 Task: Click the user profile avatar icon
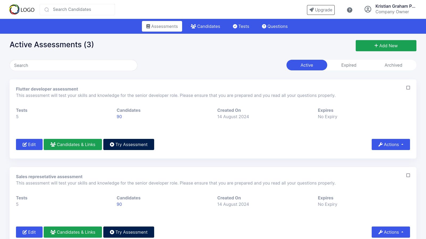point(368,9)
